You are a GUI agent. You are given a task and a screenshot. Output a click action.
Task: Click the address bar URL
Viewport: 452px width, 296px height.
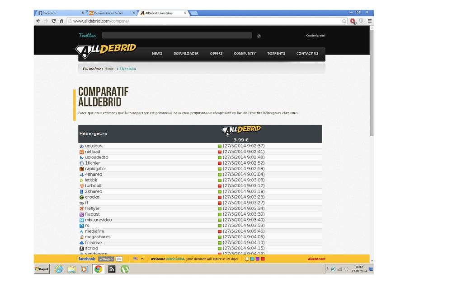pos(101,21)
